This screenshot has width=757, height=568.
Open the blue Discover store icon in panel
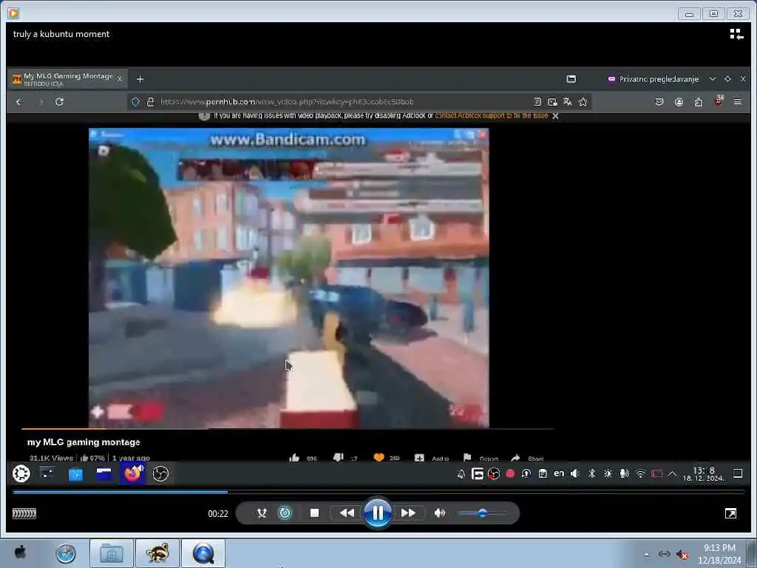pos(75,474)
